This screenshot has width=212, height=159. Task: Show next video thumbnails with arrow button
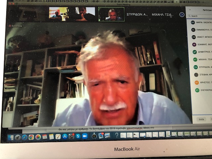coord(182,15)
